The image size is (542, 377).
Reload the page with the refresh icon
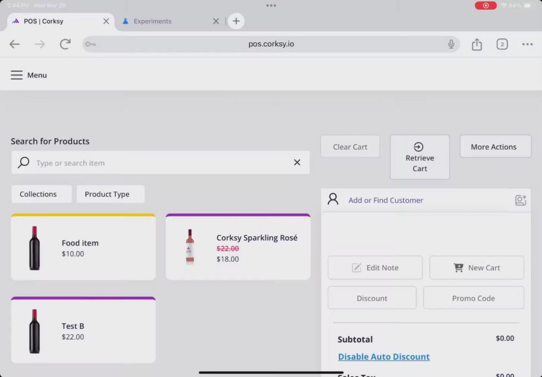point(65,44)
